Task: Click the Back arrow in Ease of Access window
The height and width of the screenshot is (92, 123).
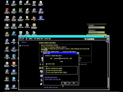Action: pyautogui.click(x=20, y=39)
